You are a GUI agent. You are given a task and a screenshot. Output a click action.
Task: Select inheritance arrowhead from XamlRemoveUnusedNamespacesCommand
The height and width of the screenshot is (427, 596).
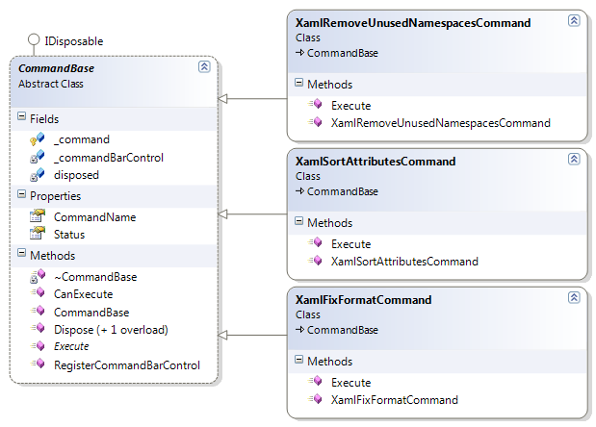[222, 99]
